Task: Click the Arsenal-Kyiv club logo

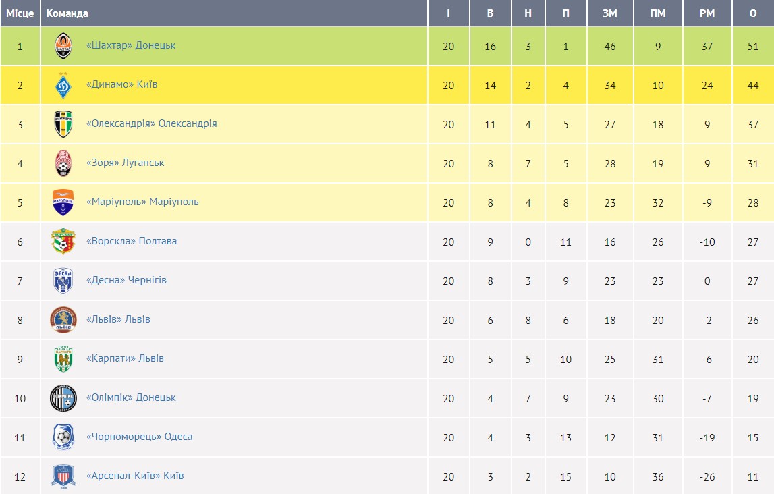Action: [63, 476]
